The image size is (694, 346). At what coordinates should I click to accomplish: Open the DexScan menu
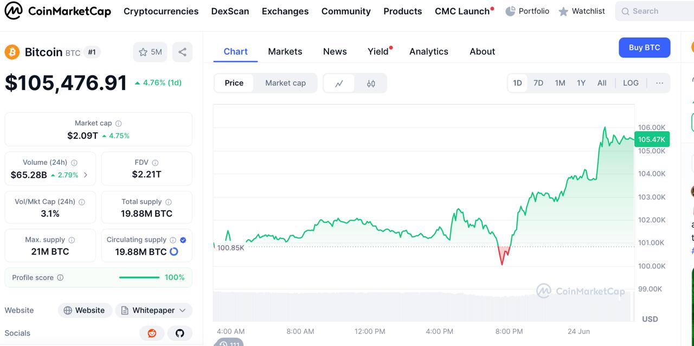point(230,11)
